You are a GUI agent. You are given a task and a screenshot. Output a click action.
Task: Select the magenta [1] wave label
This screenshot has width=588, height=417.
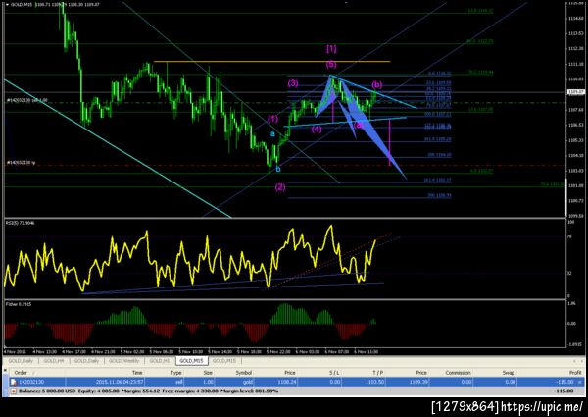coord(331,48)
